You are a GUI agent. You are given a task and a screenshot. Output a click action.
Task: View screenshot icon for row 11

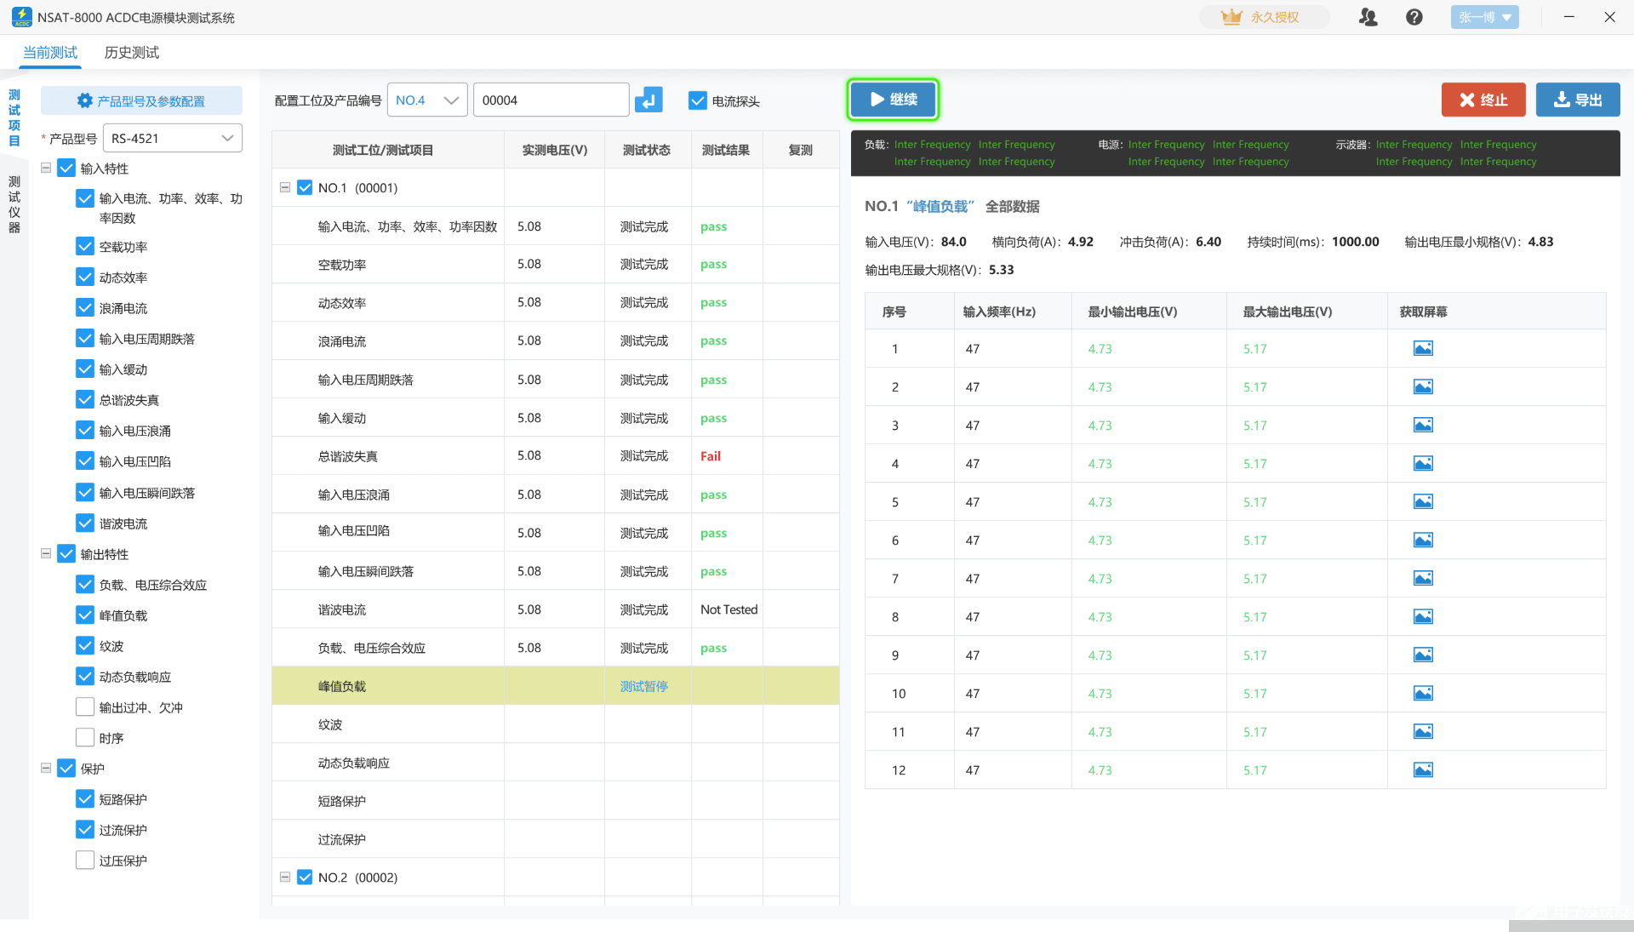pyautogui.click(x=1423, y=731)
